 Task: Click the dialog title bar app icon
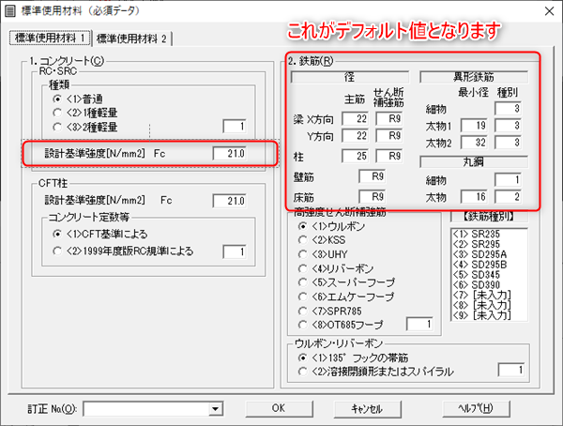(x=11, y=12)
